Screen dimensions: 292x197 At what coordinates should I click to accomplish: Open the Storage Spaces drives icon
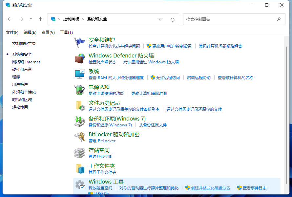point(80,153)
